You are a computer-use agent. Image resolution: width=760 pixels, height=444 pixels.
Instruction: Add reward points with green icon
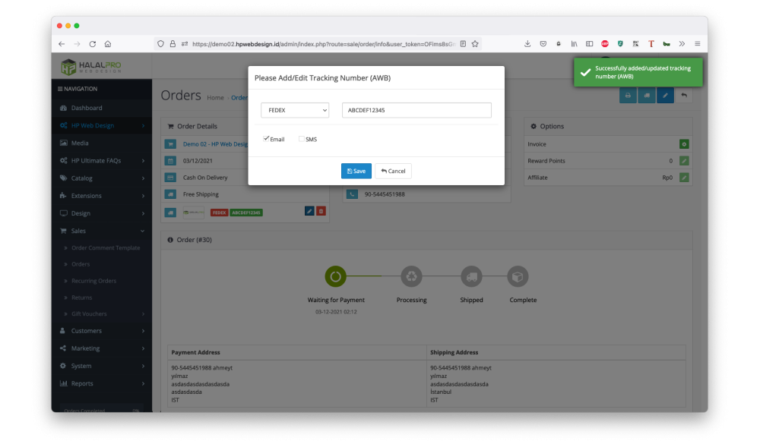click(684, 161)
